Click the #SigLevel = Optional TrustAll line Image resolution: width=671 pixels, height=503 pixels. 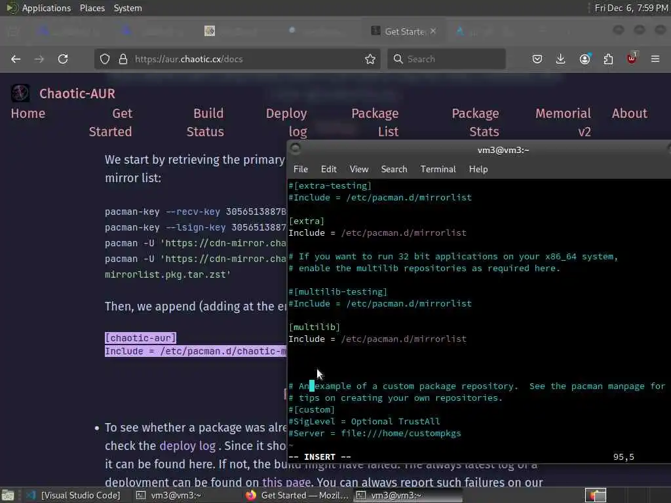pyautogui.click(x=364, y=422)
